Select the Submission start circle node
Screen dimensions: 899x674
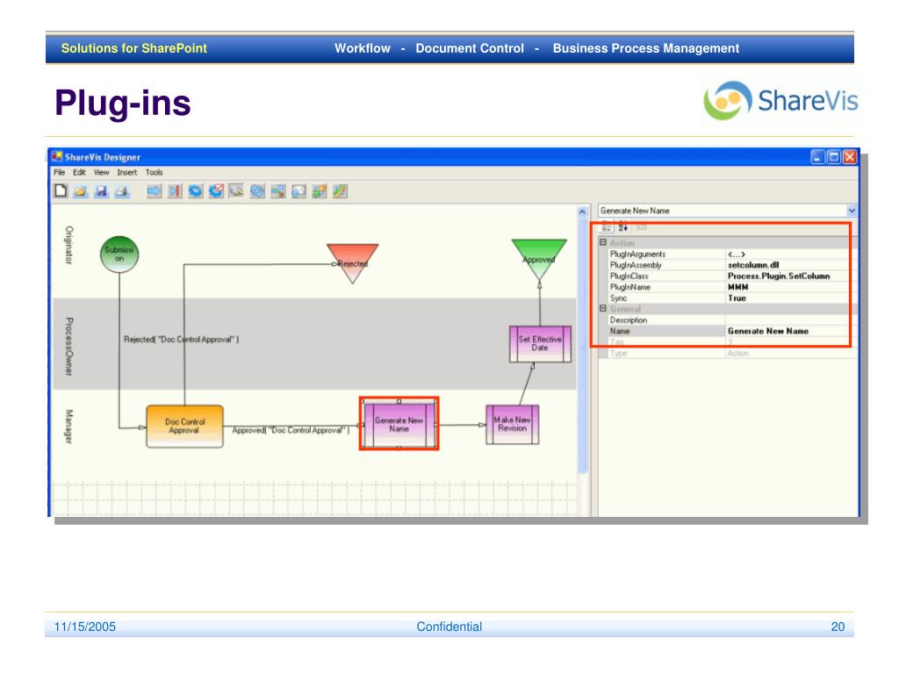point(119,255)
